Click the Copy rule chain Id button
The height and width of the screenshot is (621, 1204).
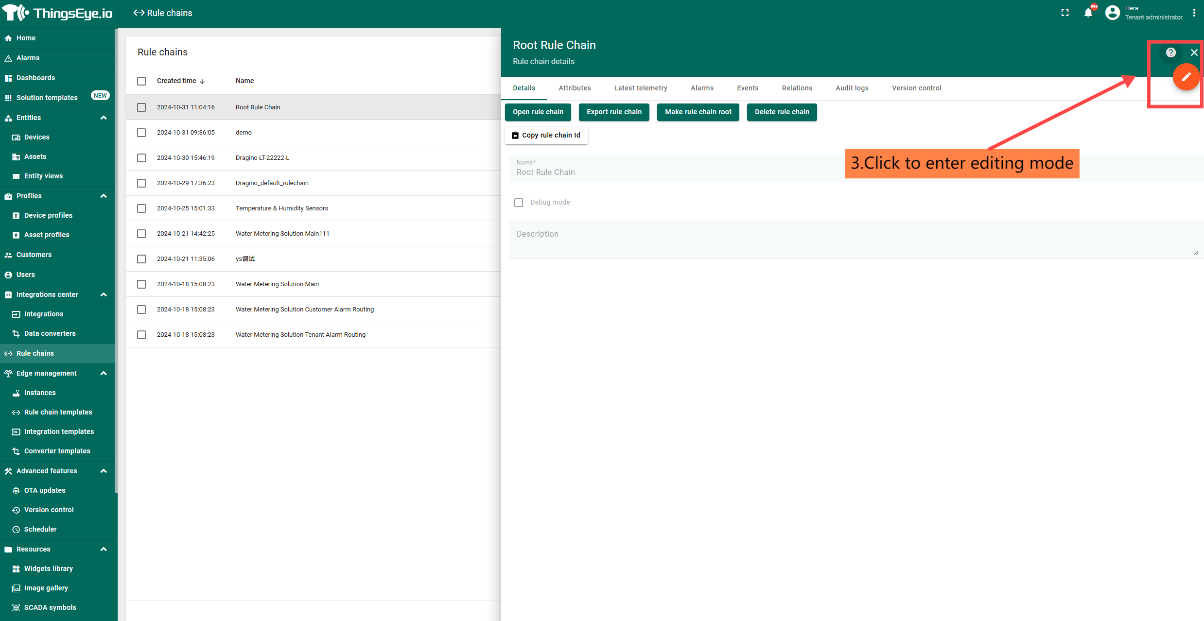tap(546, 135)
